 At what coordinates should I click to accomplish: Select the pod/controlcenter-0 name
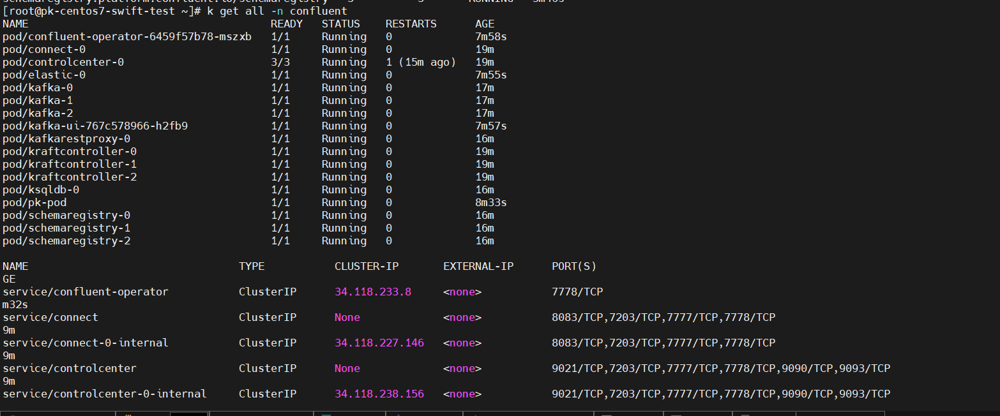(x=63, y=62)
